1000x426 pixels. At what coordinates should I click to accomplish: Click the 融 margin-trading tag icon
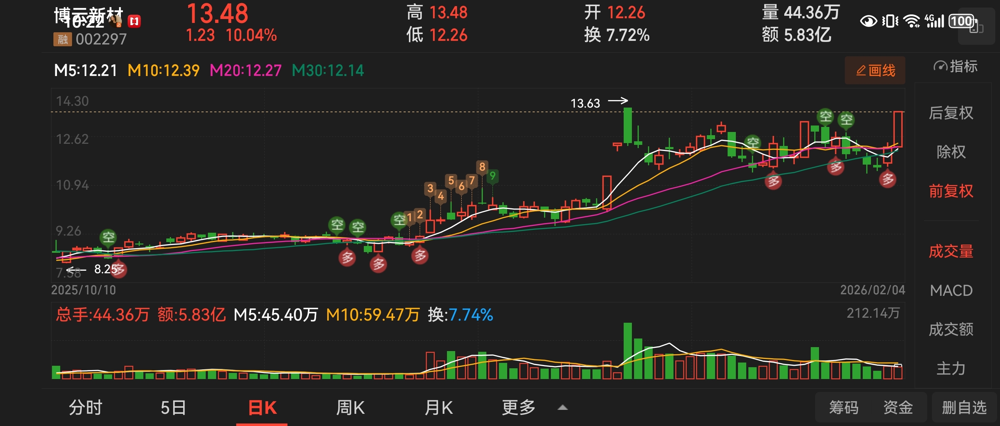point(62,39)
